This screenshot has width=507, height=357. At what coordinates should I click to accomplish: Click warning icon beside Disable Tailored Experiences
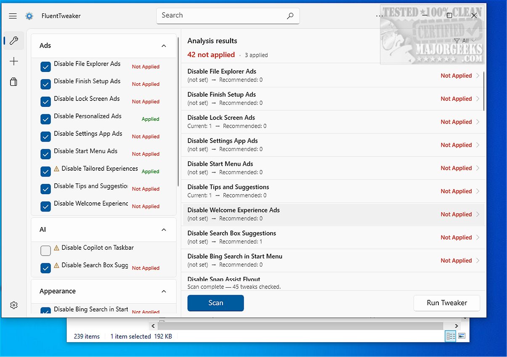(x=56, y=169)
